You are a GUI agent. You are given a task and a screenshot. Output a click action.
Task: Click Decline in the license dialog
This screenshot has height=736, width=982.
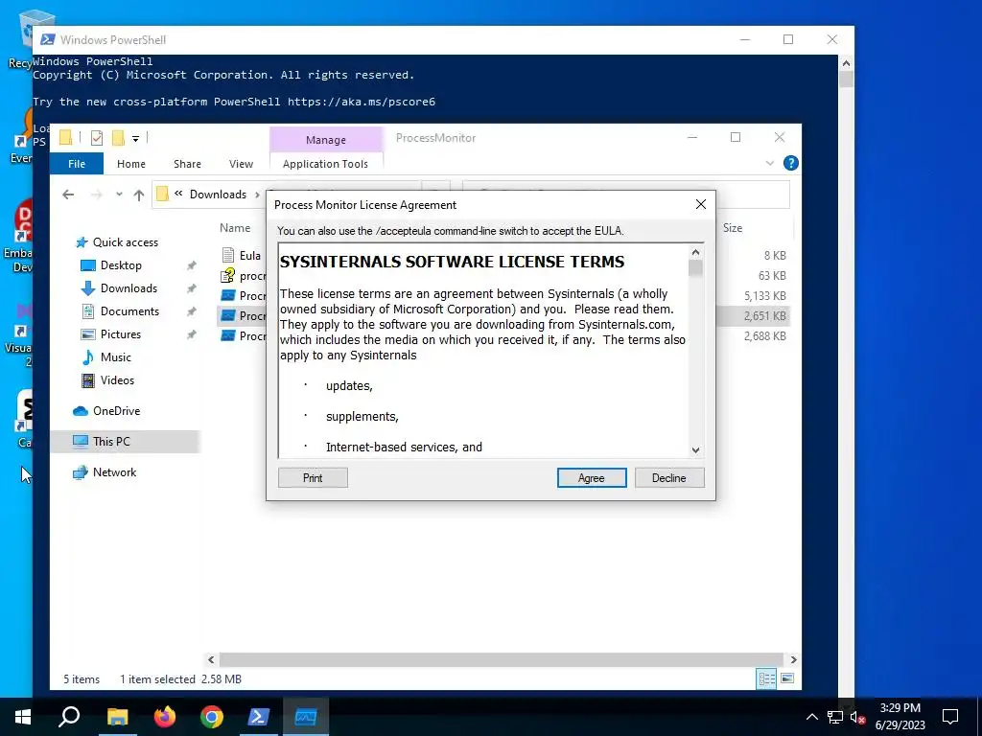tap(668, 477)
